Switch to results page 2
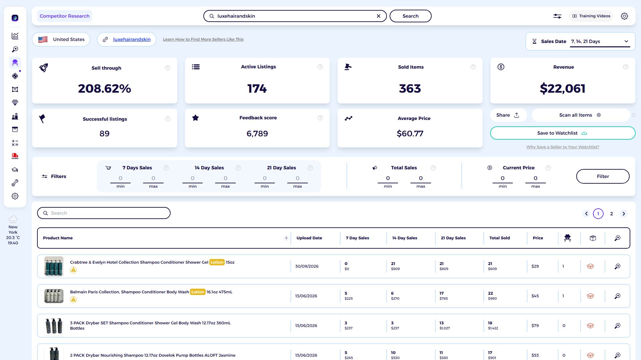This screenshot has height=360, width=641. (612, 214)
